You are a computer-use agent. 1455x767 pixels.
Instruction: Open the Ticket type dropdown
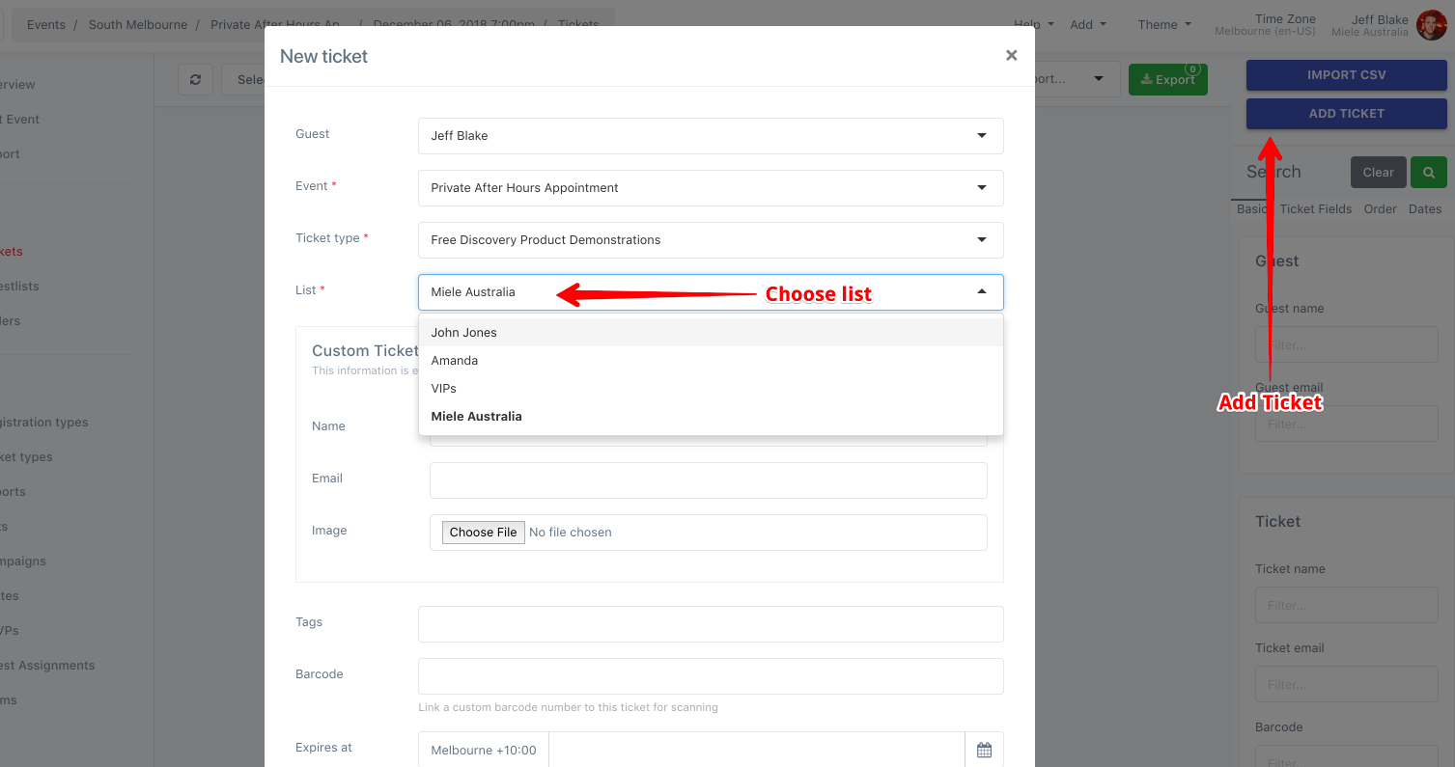[711, 240]
